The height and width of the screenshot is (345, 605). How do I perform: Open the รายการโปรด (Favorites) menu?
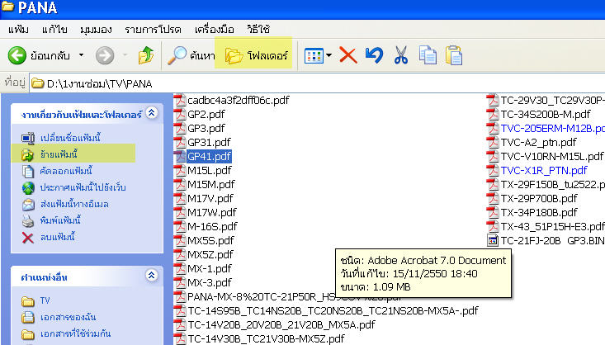coord(153,30)
